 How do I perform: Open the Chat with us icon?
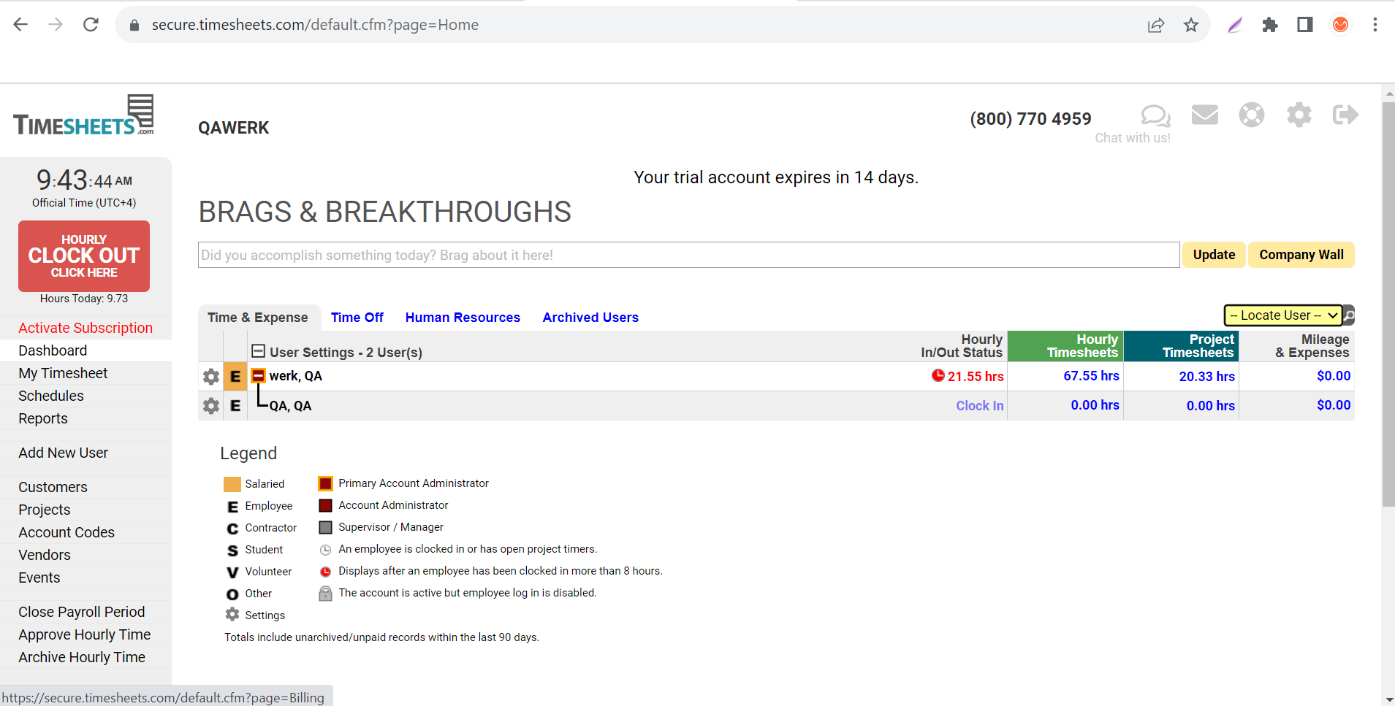pyautogui.click(x=1155, y=115)
